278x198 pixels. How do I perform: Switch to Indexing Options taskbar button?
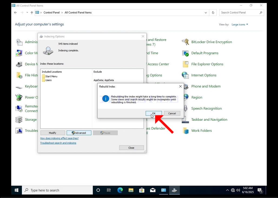pos(174,190)
